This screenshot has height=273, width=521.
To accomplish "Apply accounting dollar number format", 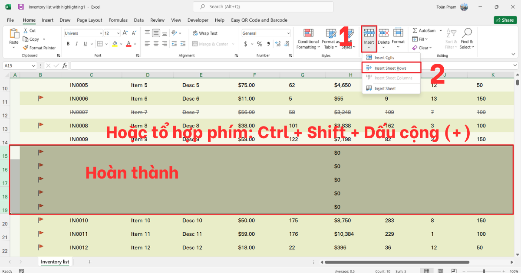I will tap(246, 44).
